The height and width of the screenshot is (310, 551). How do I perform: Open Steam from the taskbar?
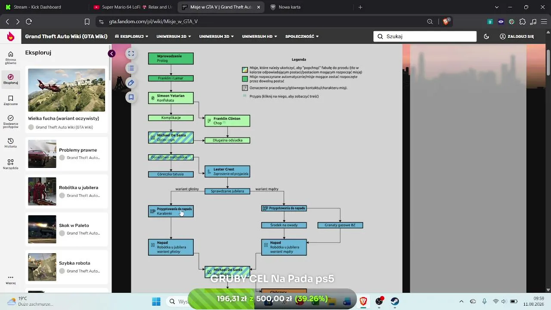pos(395,301)
